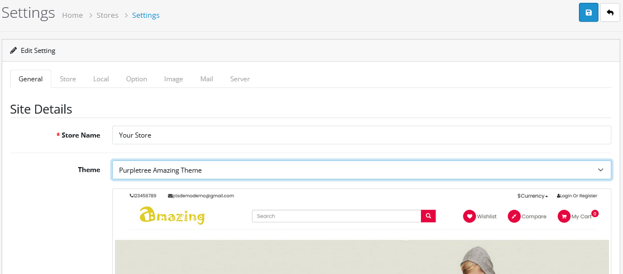
Task: Switch to the General tab
Action: click(x=31, y=79)
